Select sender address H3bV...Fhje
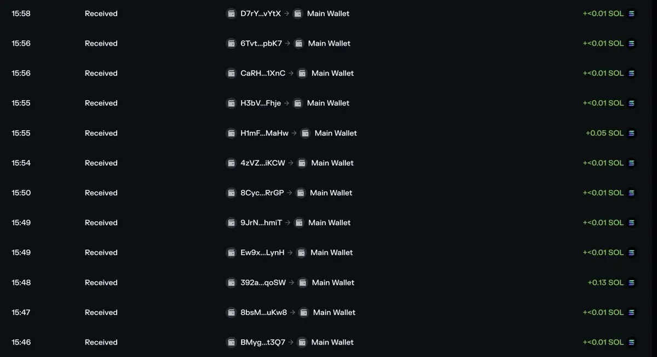This screenshot has width=657, height=357. click(261, 103)
